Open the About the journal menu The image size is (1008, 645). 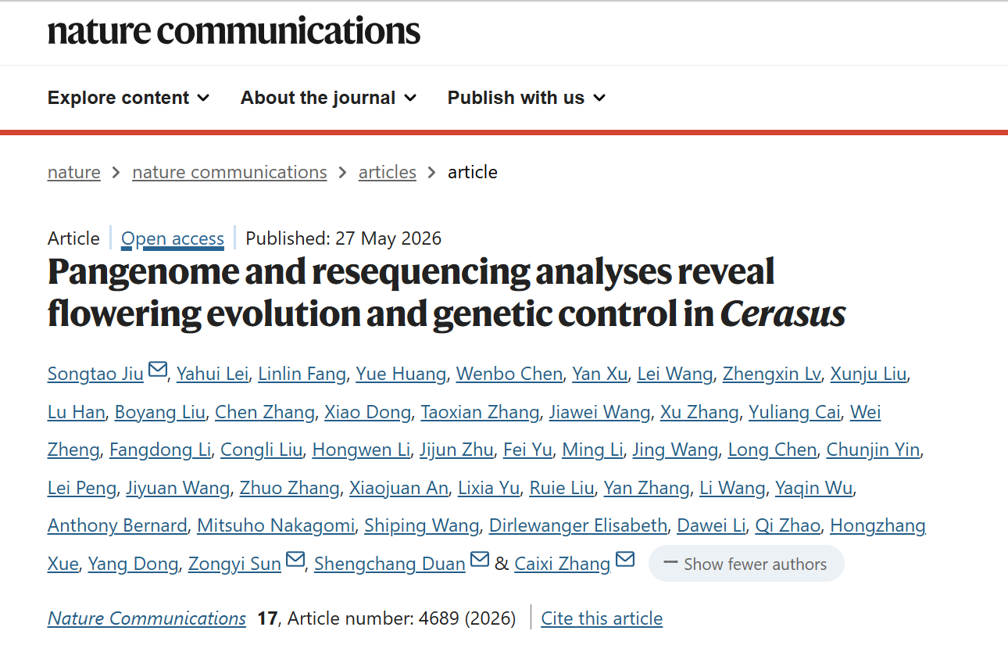[328, 98]
